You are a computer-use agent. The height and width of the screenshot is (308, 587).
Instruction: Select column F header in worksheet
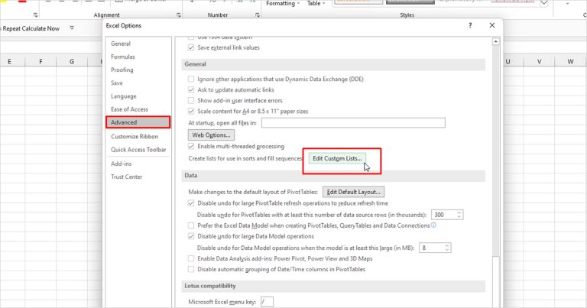41,61
